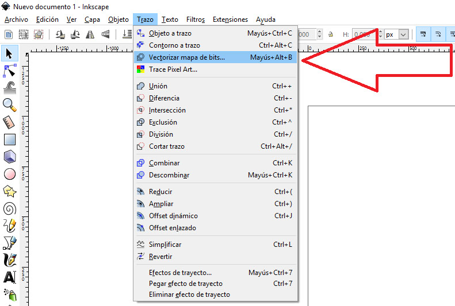Select the Rectangle tool

point(10,140)
